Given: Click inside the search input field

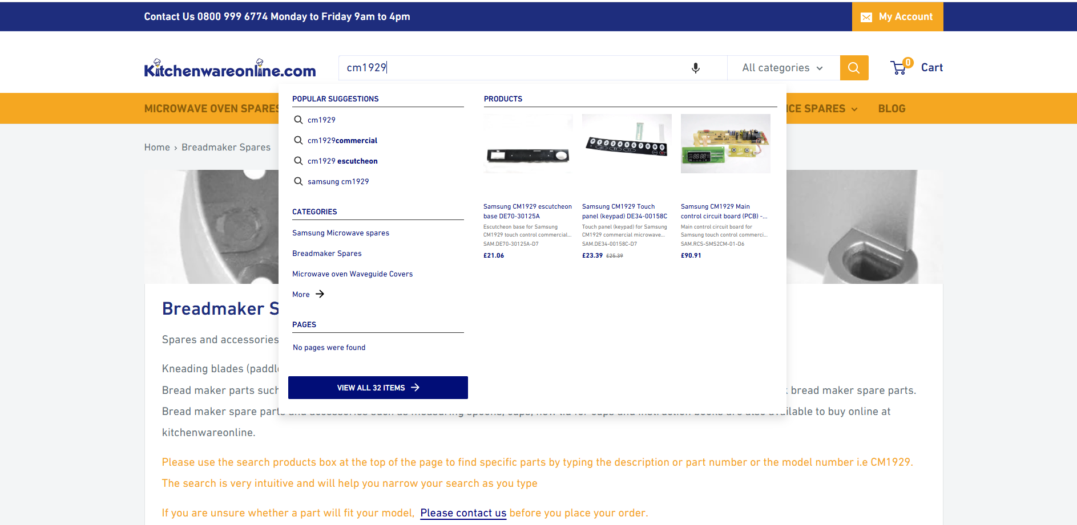Looking at the screenshot, I should [x=514, y=67].
